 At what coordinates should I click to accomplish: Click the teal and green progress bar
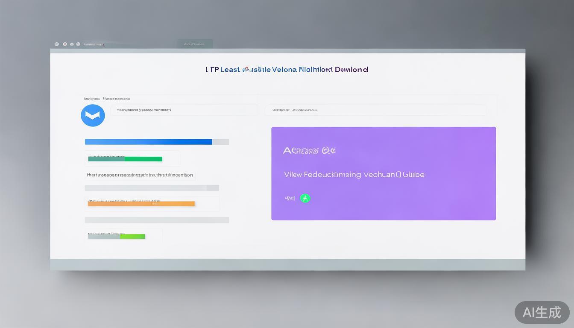click(x=125, y=159)
